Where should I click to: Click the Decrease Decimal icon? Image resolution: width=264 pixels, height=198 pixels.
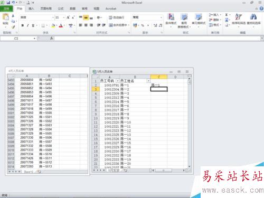pos(161,25)
